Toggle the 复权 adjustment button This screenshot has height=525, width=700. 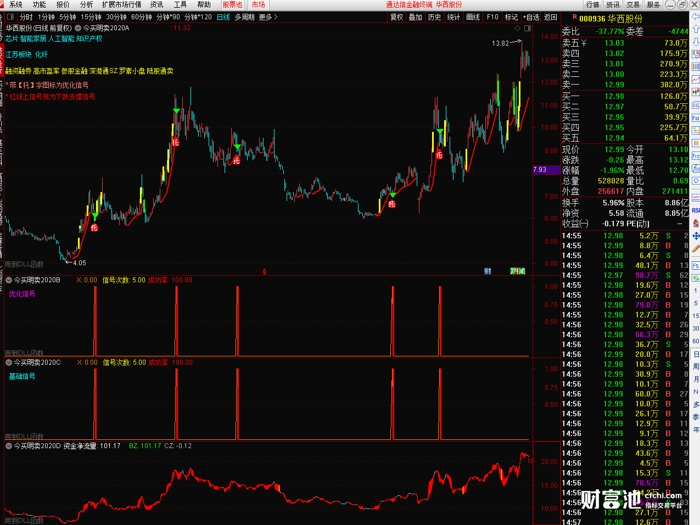(397, 17)
